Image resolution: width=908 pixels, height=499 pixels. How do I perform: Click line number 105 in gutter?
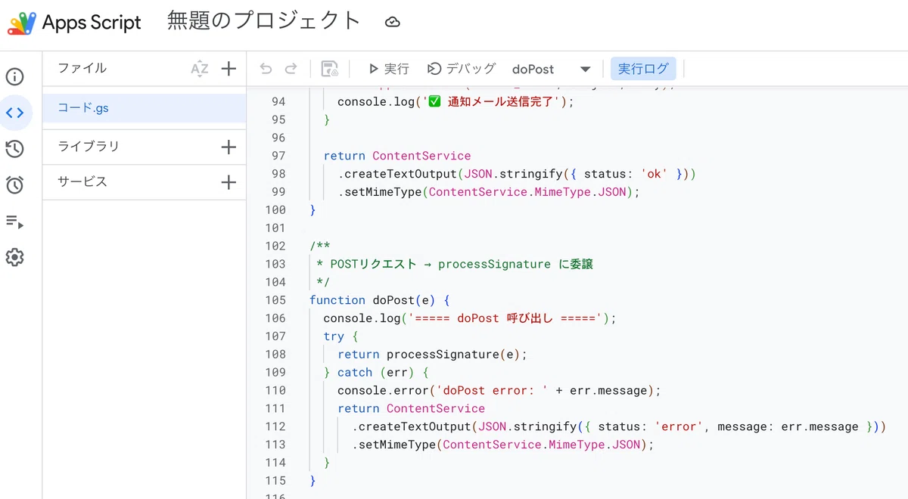click(275, 300)
